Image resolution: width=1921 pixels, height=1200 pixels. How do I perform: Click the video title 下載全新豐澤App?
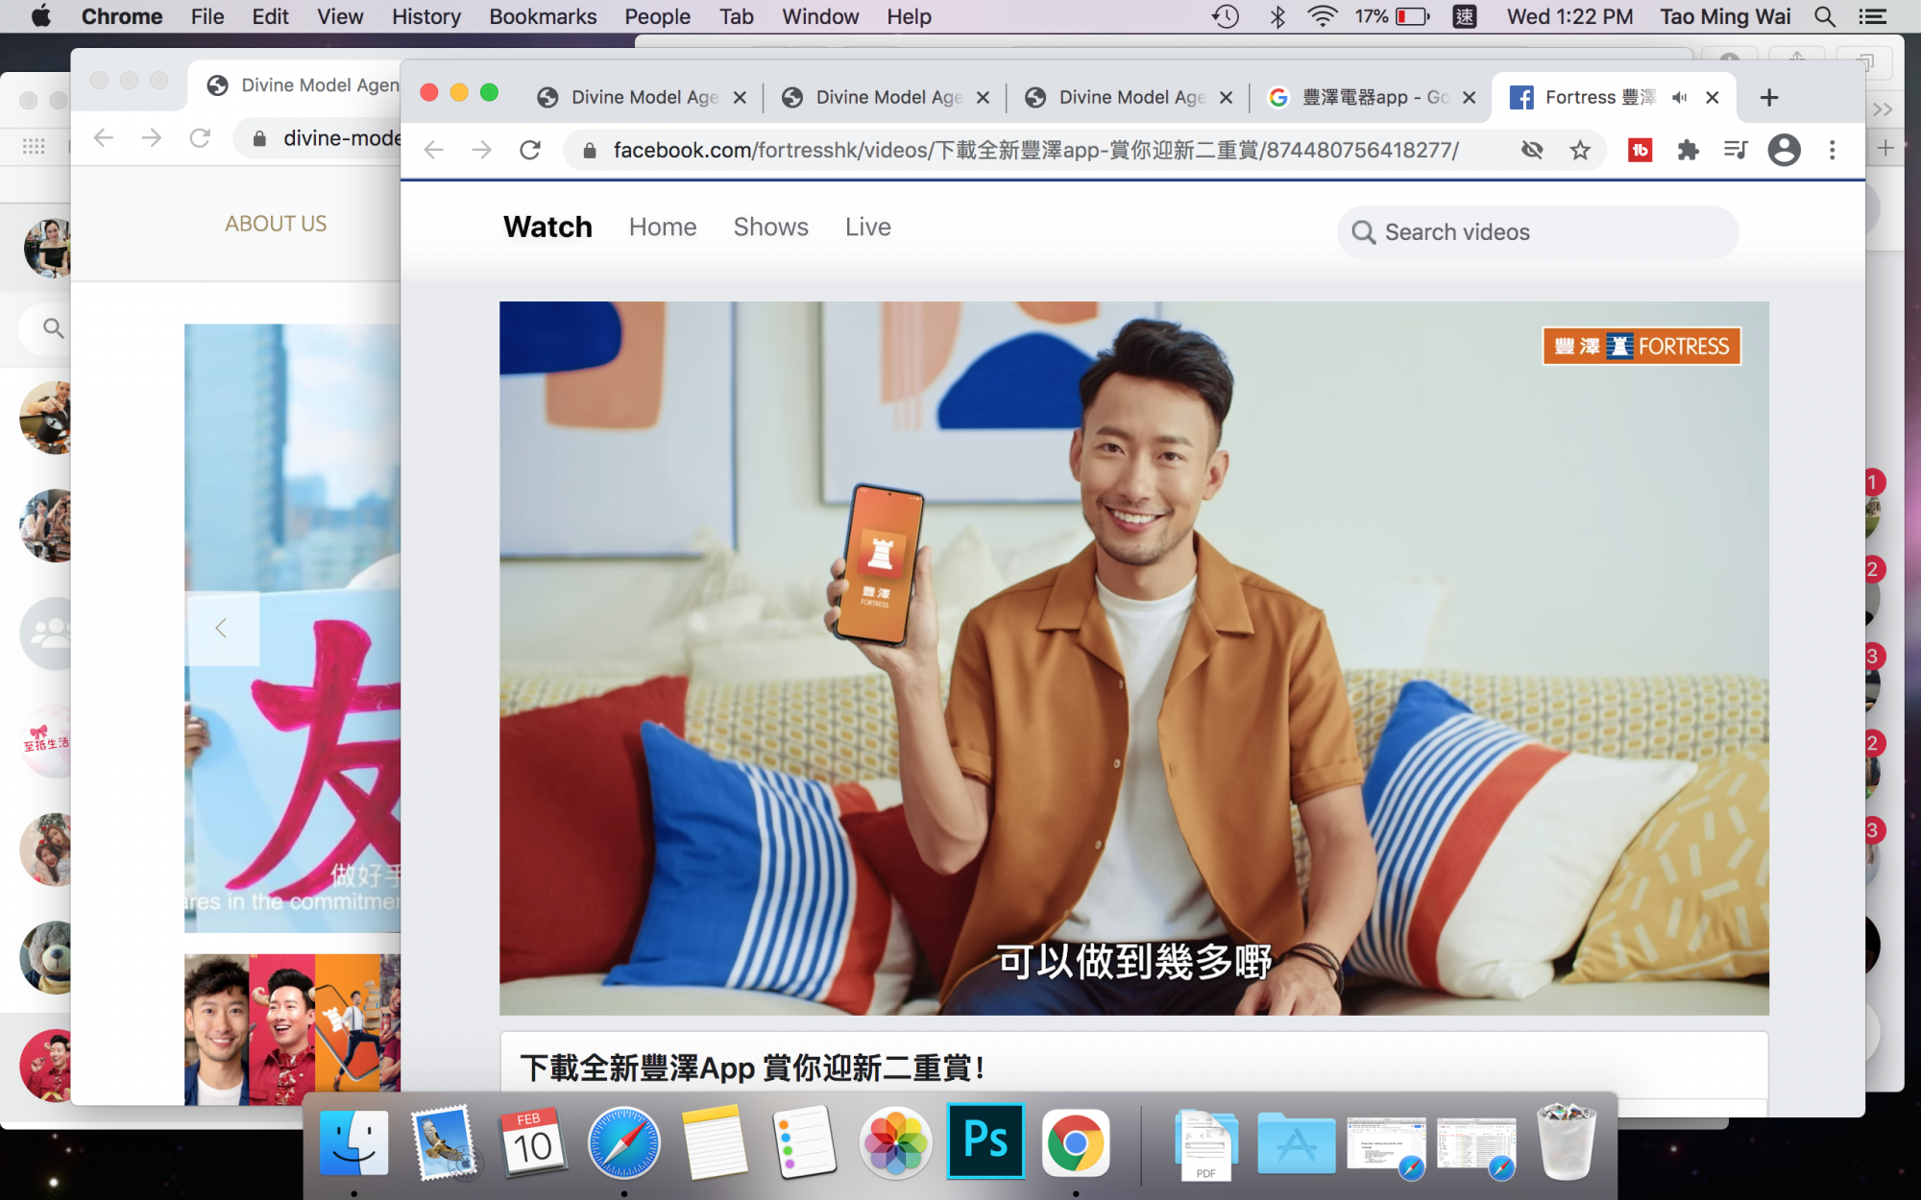pyautogui.click(x=752, y=1068)
